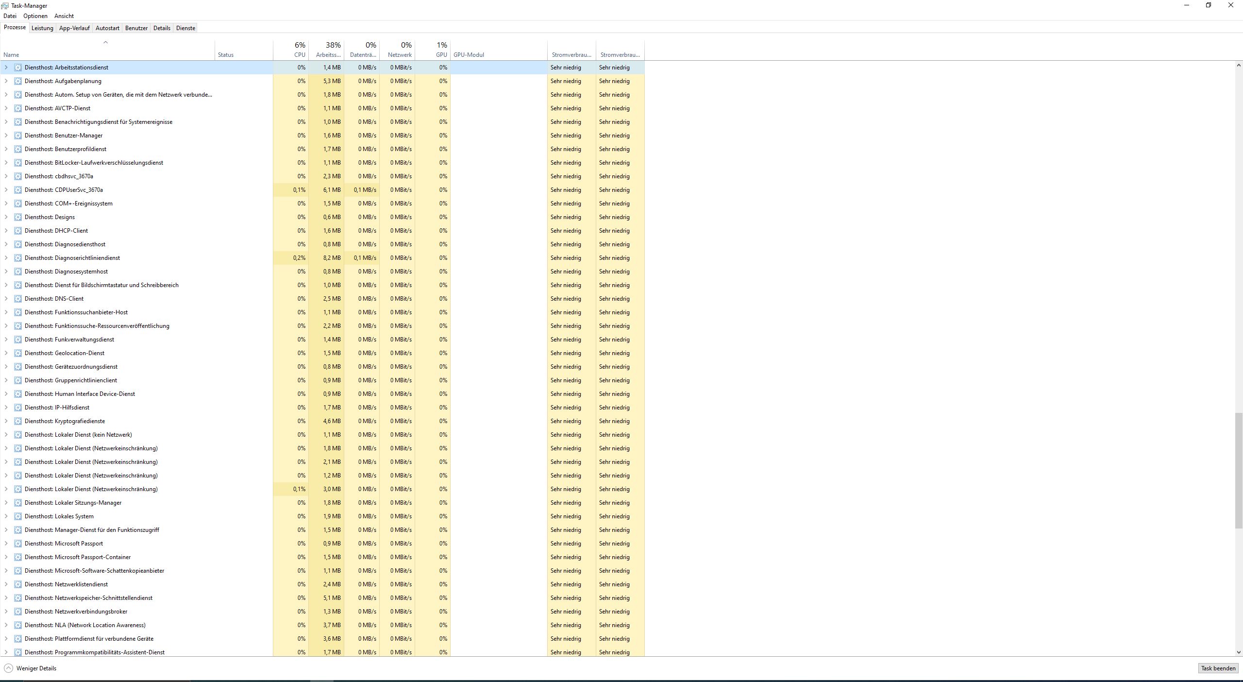Open the Optionen menu
Viewport: 1243px width, 682px height.
[35, 16]
